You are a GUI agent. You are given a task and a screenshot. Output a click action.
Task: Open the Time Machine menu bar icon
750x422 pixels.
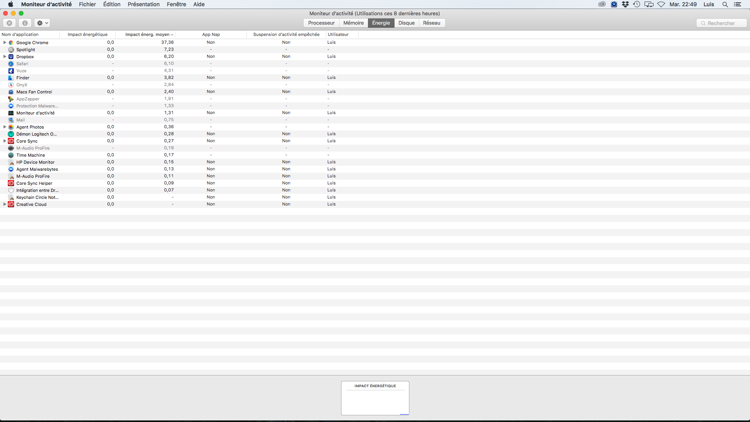(637, 4)
